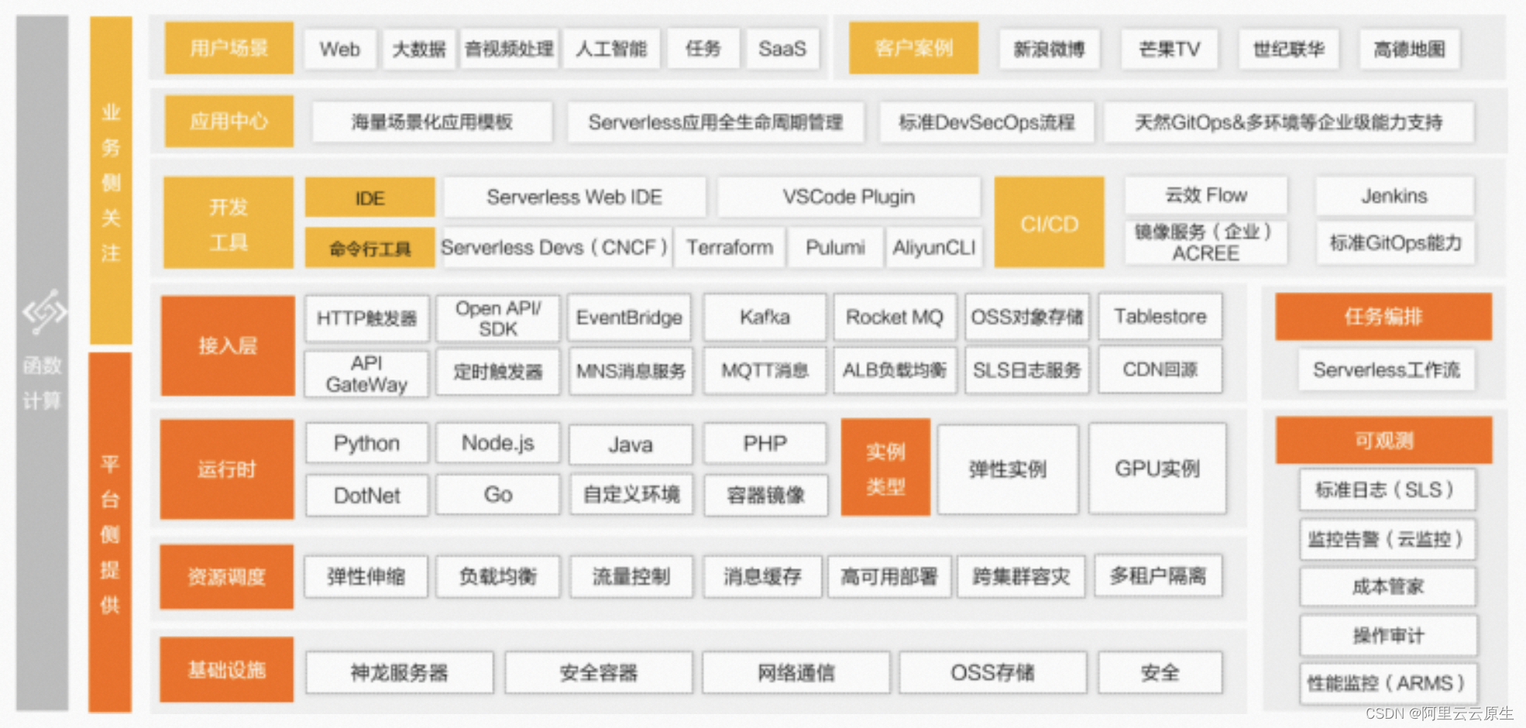1526x728 pixels.
Task: Click the Web box
Action: (x=340, y=50)
